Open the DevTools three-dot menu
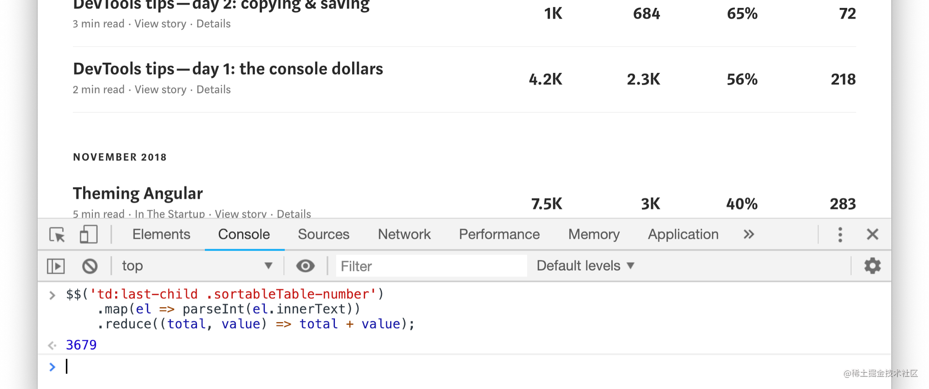929x389 pixels. coord(840,234)
